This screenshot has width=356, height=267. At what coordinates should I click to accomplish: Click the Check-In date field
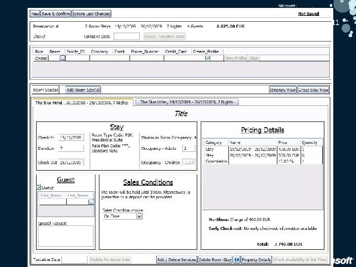(x=71, y=137)
